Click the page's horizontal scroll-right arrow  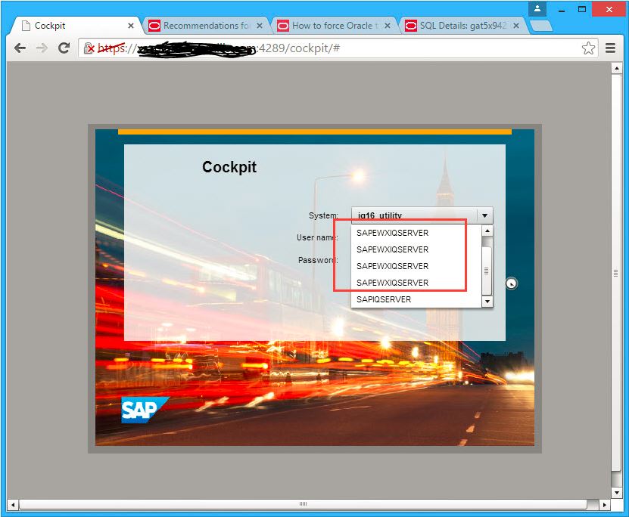tap(605, 505)
